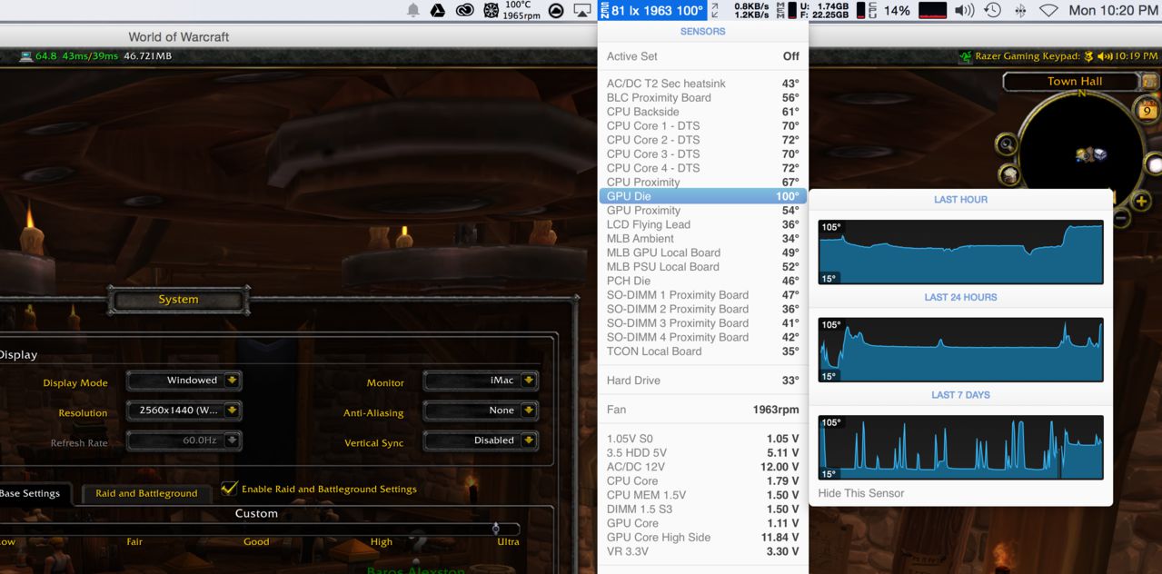The width and height of the screenshot is (1162, 574).
Task: Click the Mon 10:20 PM clock
Action: tap(1114, 11)
